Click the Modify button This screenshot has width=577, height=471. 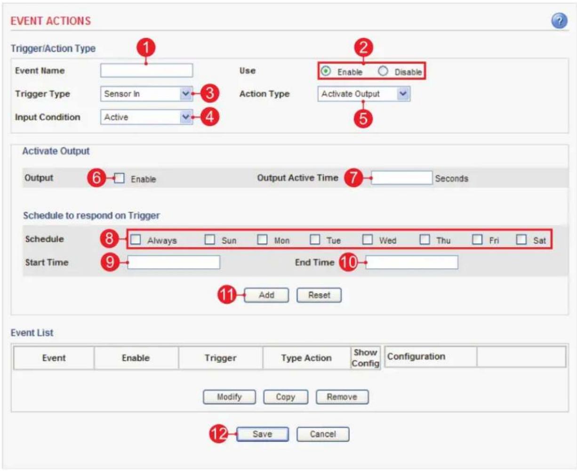coord(229,397)
